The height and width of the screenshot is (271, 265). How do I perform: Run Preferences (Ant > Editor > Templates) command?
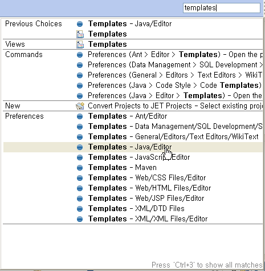click(x=175, y=55)
